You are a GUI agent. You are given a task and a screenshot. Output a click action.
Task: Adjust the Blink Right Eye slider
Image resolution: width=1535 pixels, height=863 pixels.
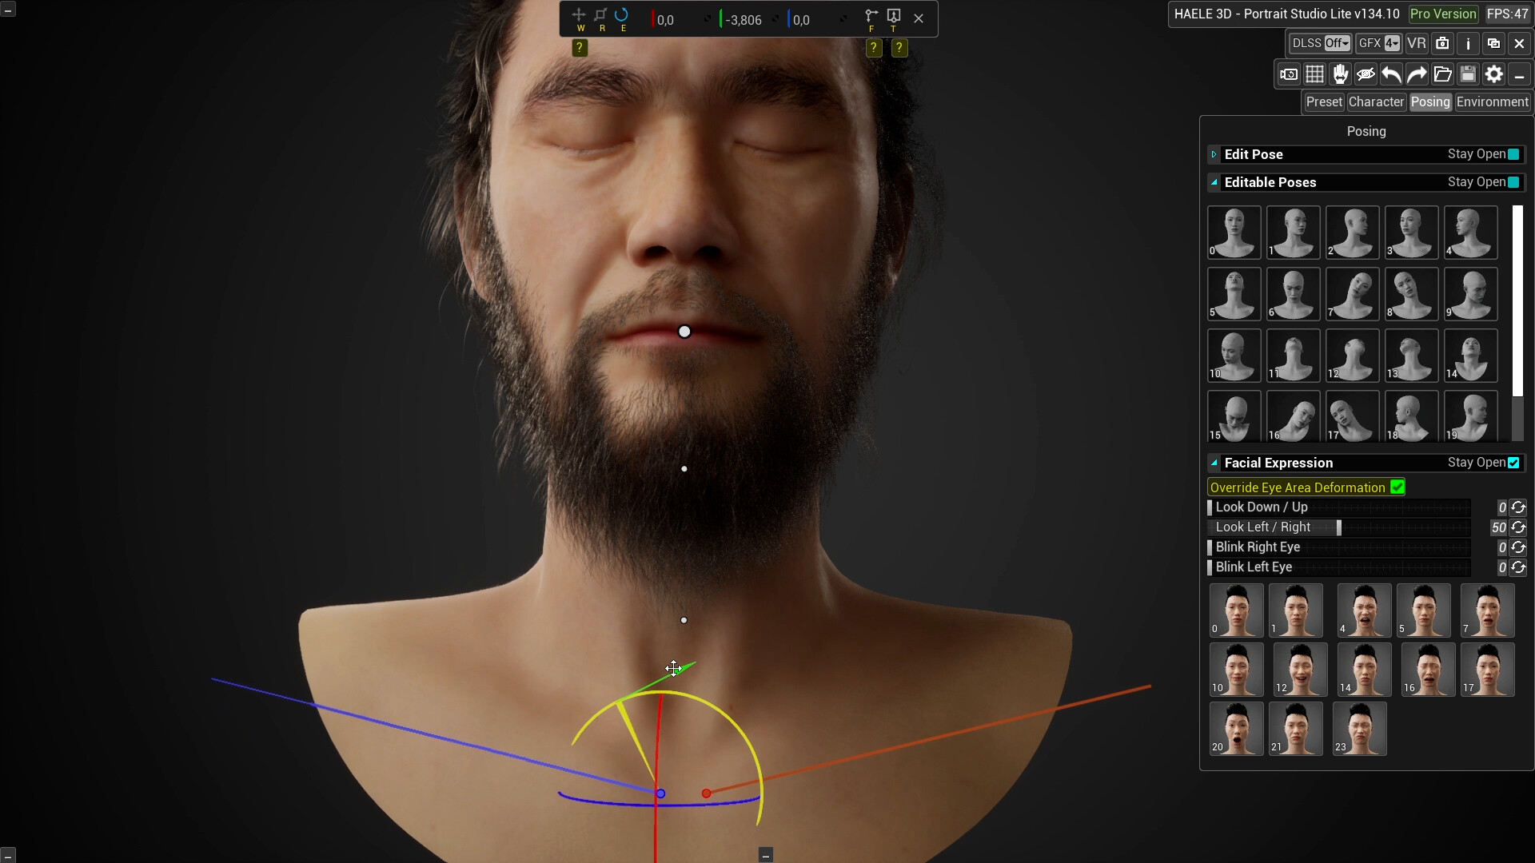(x=1338, y=547)
